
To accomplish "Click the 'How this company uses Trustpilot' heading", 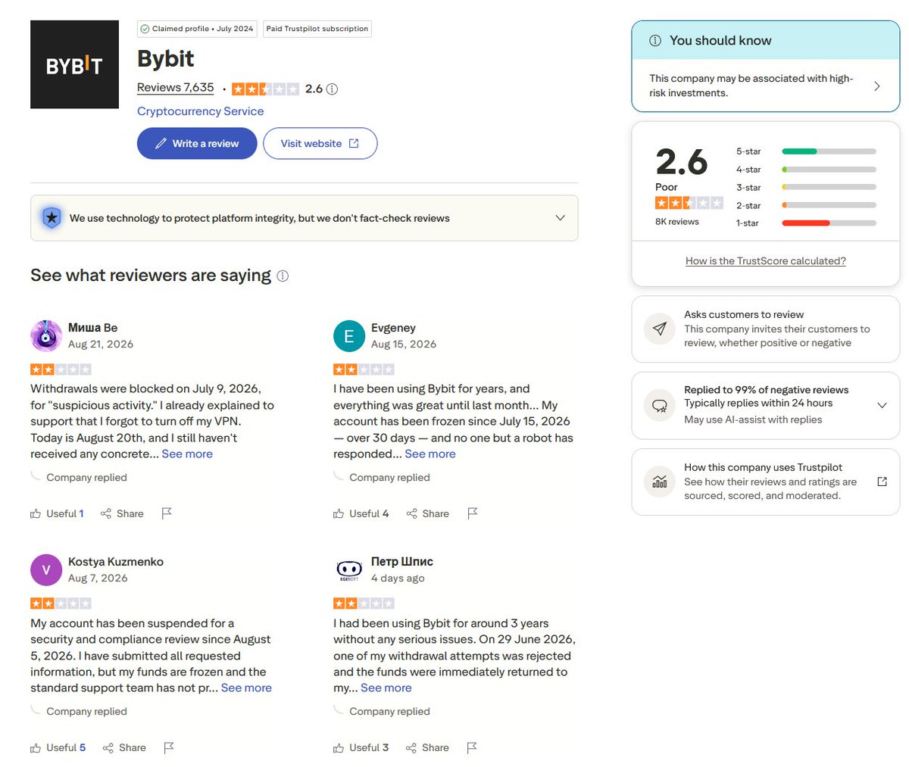I will pos(763,468).
